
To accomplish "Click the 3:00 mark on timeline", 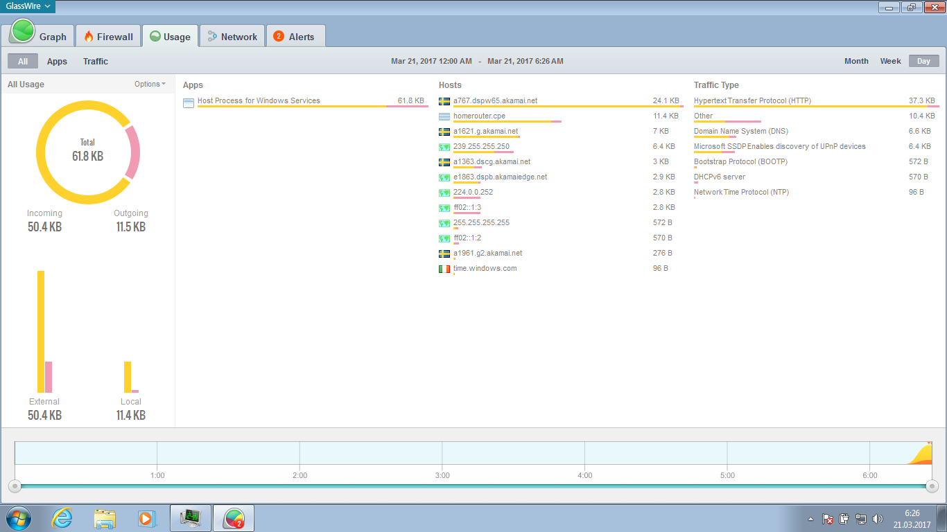I will tap(442, 475).
